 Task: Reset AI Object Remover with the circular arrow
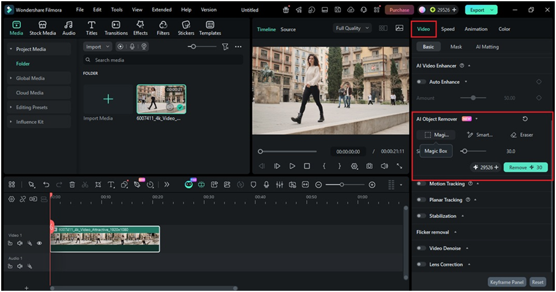(x=525, y=119)
